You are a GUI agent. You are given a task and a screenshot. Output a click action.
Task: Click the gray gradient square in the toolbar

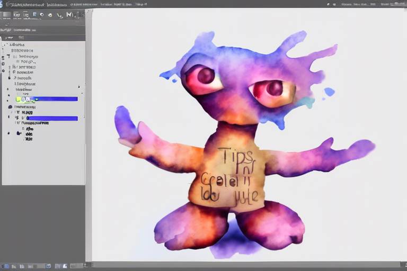7,15
